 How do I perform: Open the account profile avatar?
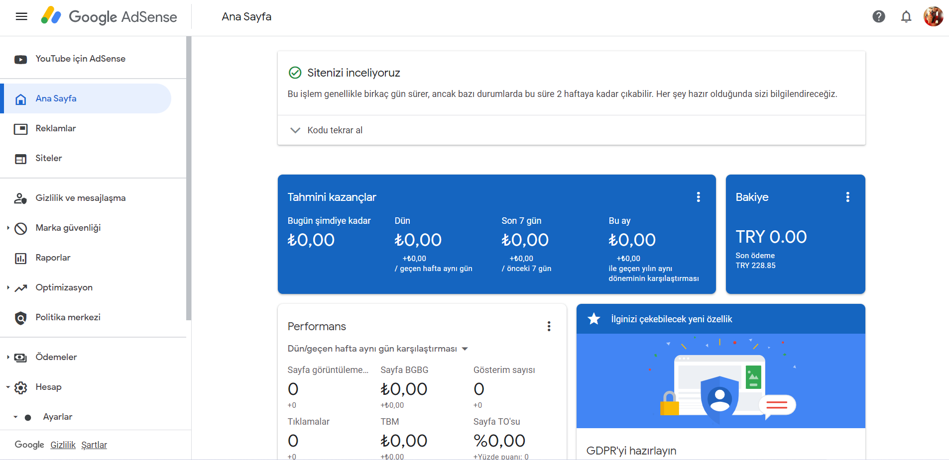(x=934, y=16)
